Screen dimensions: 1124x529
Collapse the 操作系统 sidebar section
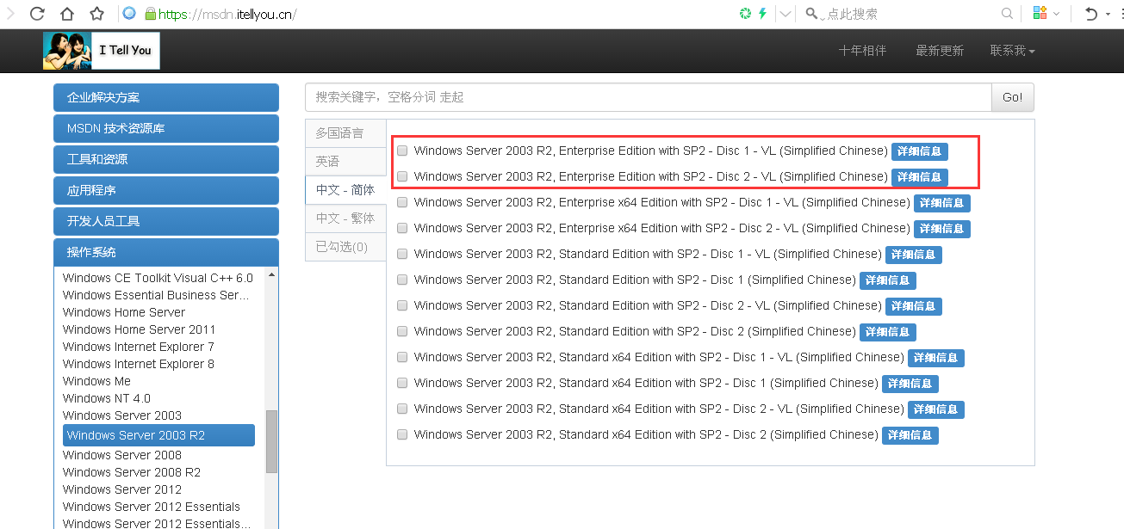point(166,252)
